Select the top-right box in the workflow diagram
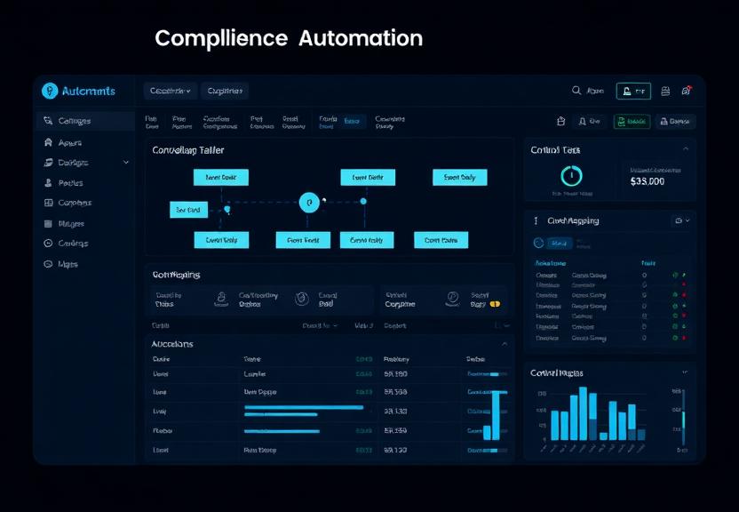The height and width of the screenshot is (512, 739). click(x=460, y=177)
